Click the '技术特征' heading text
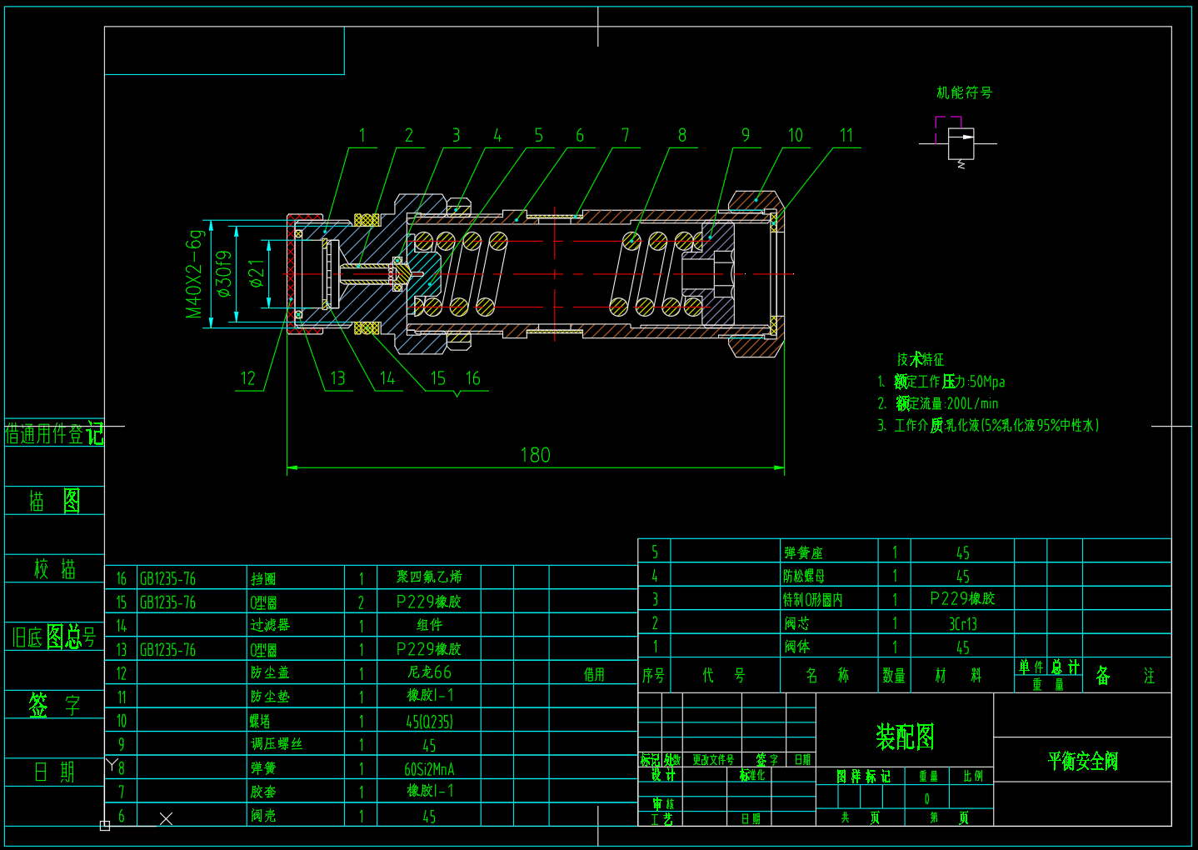This screenshot has width=1198, height=850. 921,359
